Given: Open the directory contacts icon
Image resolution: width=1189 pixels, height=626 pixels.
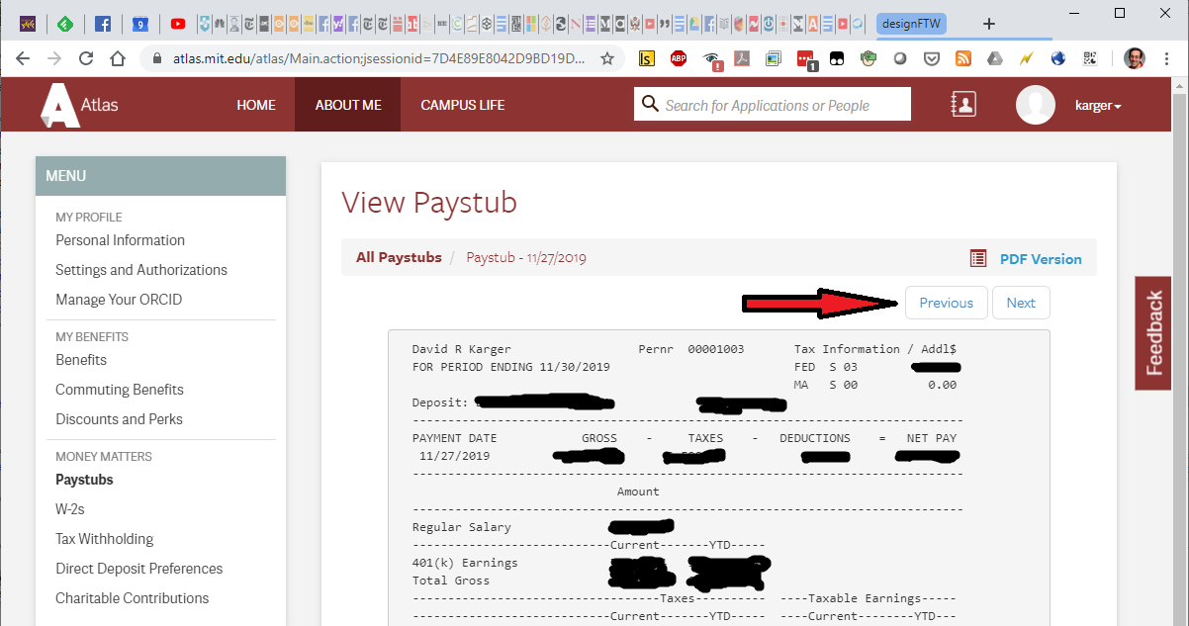Looking at the screenshot, I should point(962,104).
